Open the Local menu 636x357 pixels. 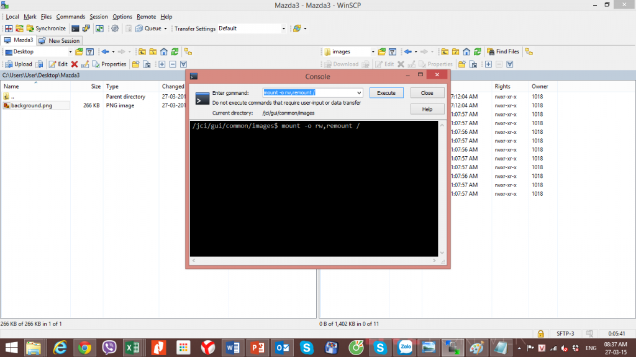tap(12, 17)
